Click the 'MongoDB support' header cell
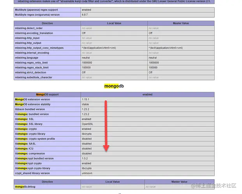The image size is (242, 194). click(x=47, y=95)
